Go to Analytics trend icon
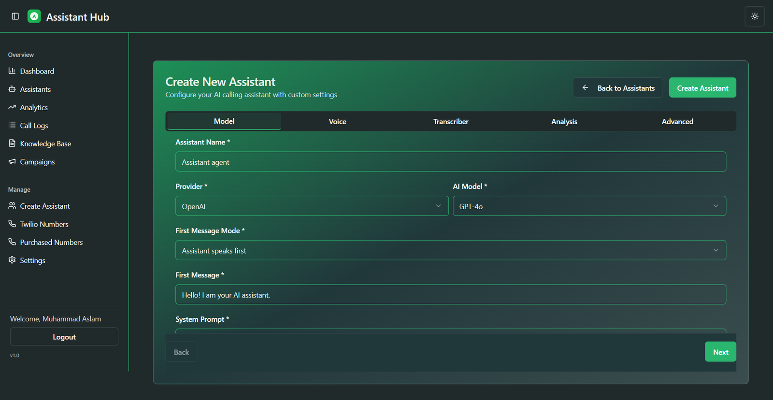 click(x=12, y=107)
